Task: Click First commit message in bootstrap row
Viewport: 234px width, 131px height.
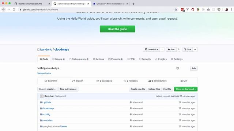Action: coord(136,108)
